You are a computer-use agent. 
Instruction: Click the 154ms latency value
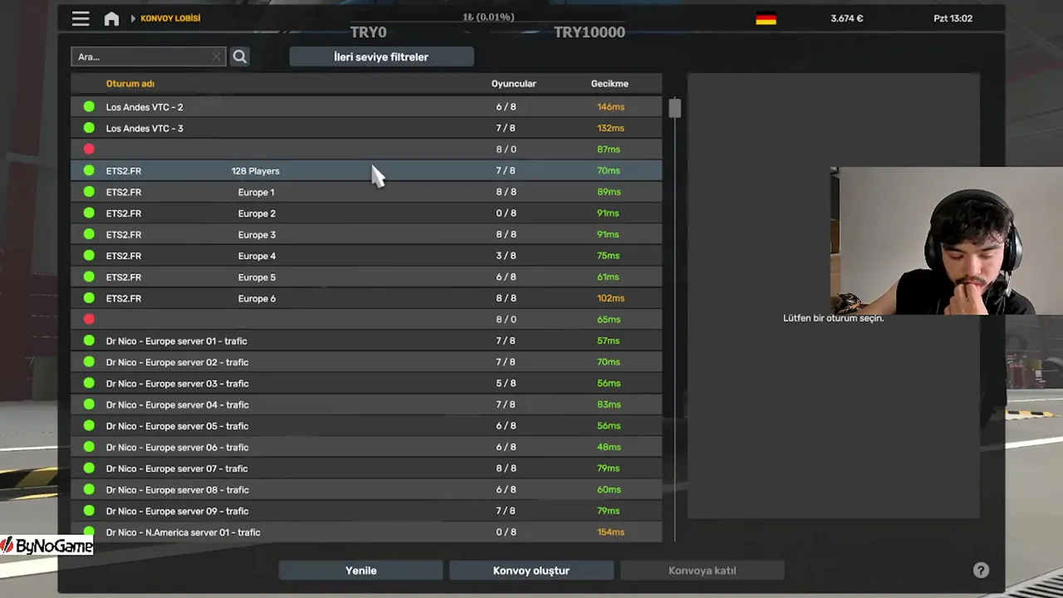click(610, 532)
